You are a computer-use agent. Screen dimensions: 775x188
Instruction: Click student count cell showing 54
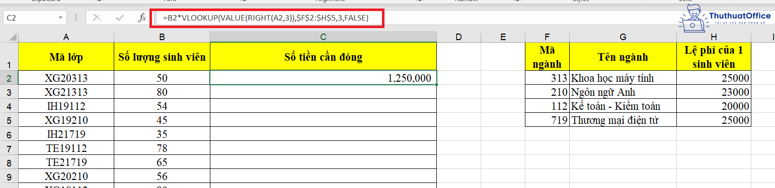pyautogui.click(x=162, y=106)
